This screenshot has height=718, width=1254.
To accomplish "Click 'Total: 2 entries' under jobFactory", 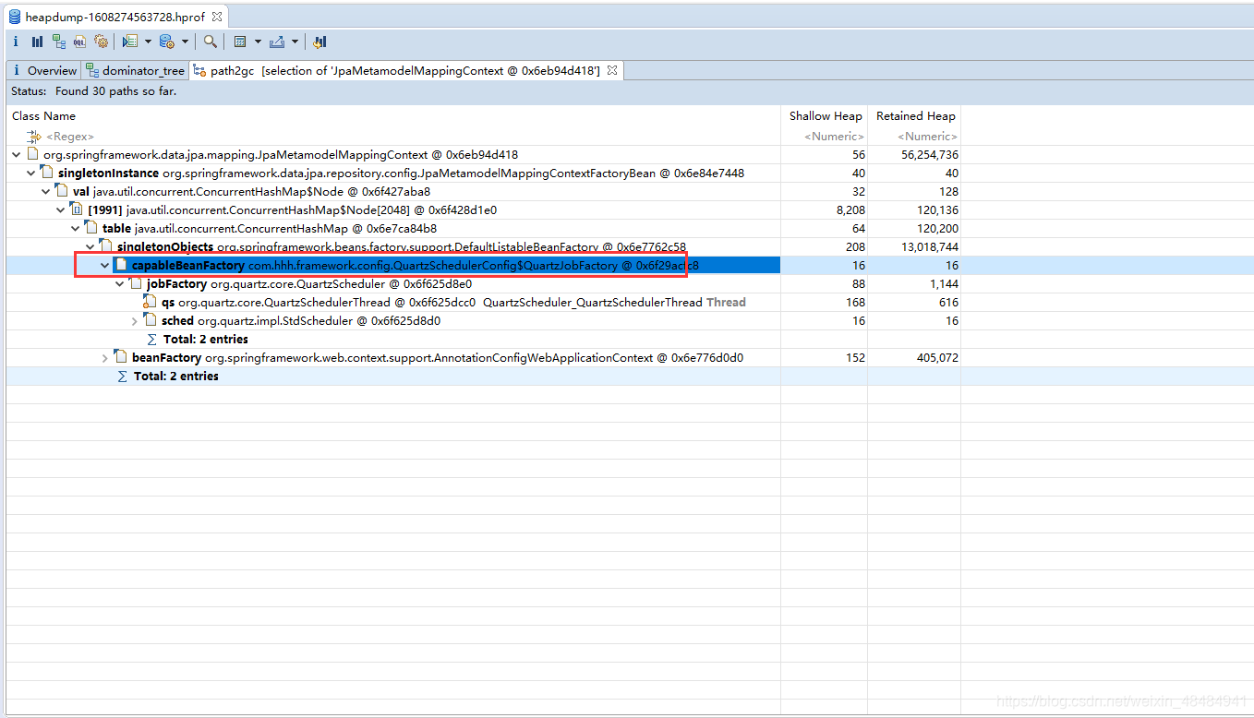I will point(205,340).
